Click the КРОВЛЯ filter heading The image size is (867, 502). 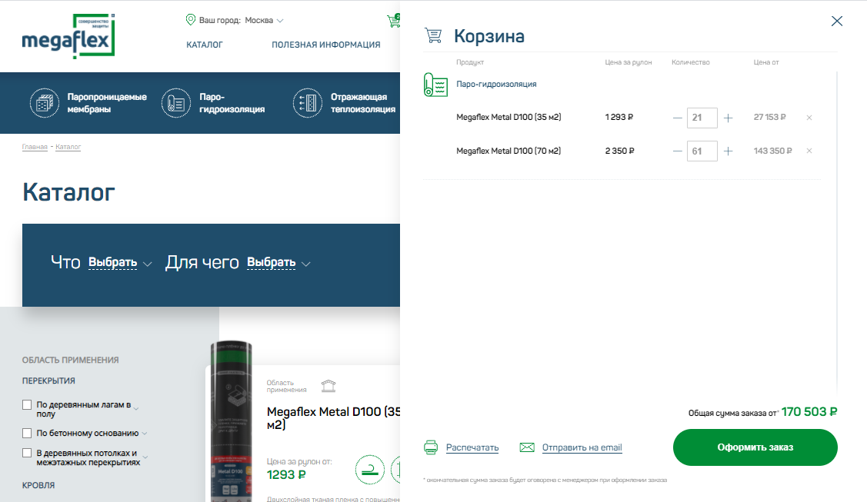click(x=38, y=485)
